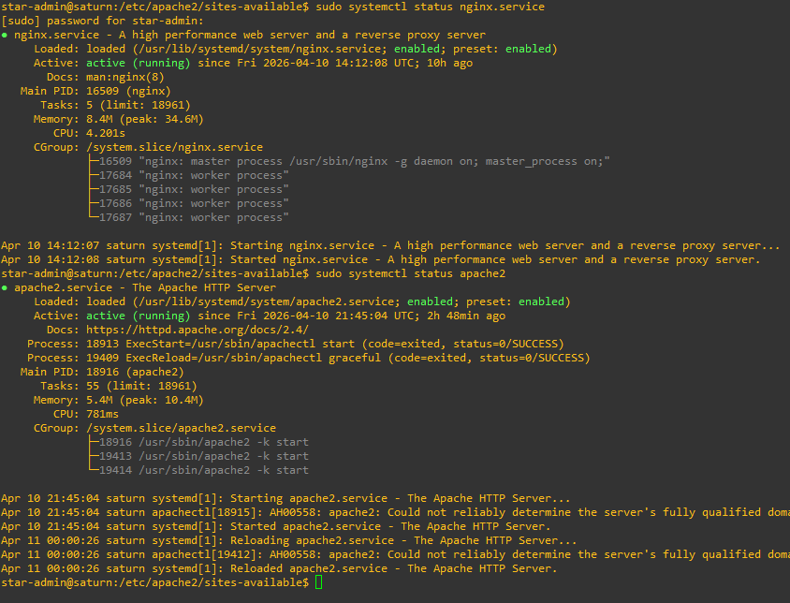The width and height of the screenshot is (790, 603).
Task: Click nginx start time '2026-04-10 14:12:08 UTC'
Action: [340, 63]
